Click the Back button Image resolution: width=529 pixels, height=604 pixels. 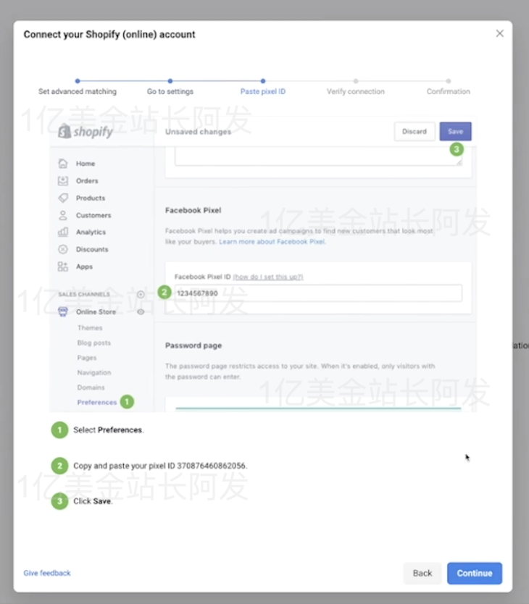tap(422, 573)
